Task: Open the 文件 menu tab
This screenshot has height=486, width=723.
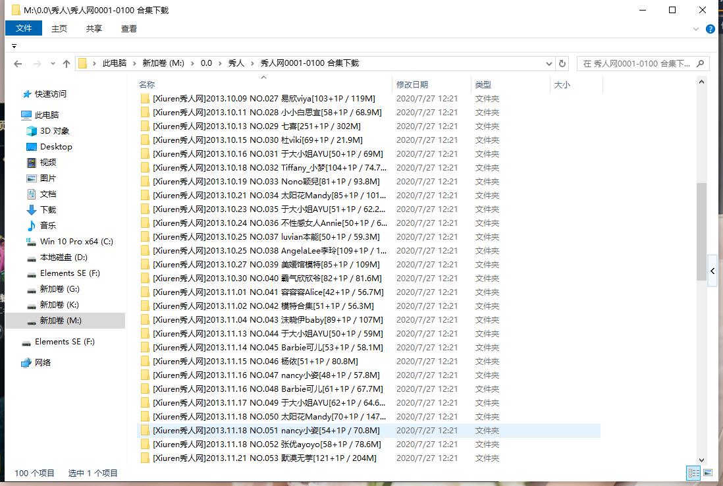Action: coord(24,28)
